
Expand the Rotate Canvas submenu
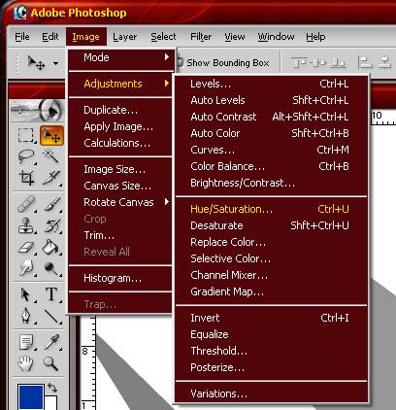pos(120,202)
